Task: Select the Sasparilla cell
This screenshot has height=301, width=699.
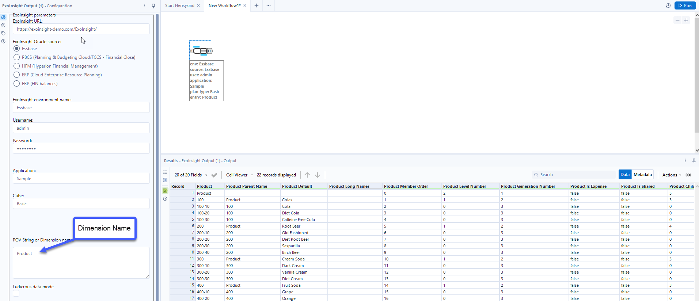Action: tap(304, 246)
